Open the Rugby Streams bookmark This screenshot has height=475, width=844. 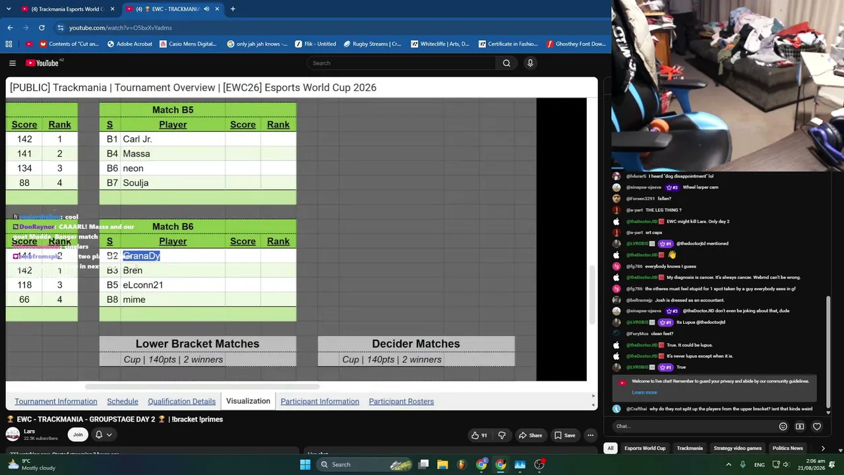coord(372,44)
